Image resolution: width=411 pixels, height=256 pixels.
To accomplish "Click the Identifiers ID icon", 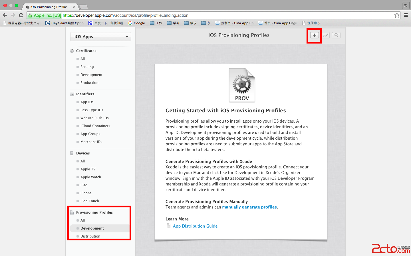I will click(72, 94).
